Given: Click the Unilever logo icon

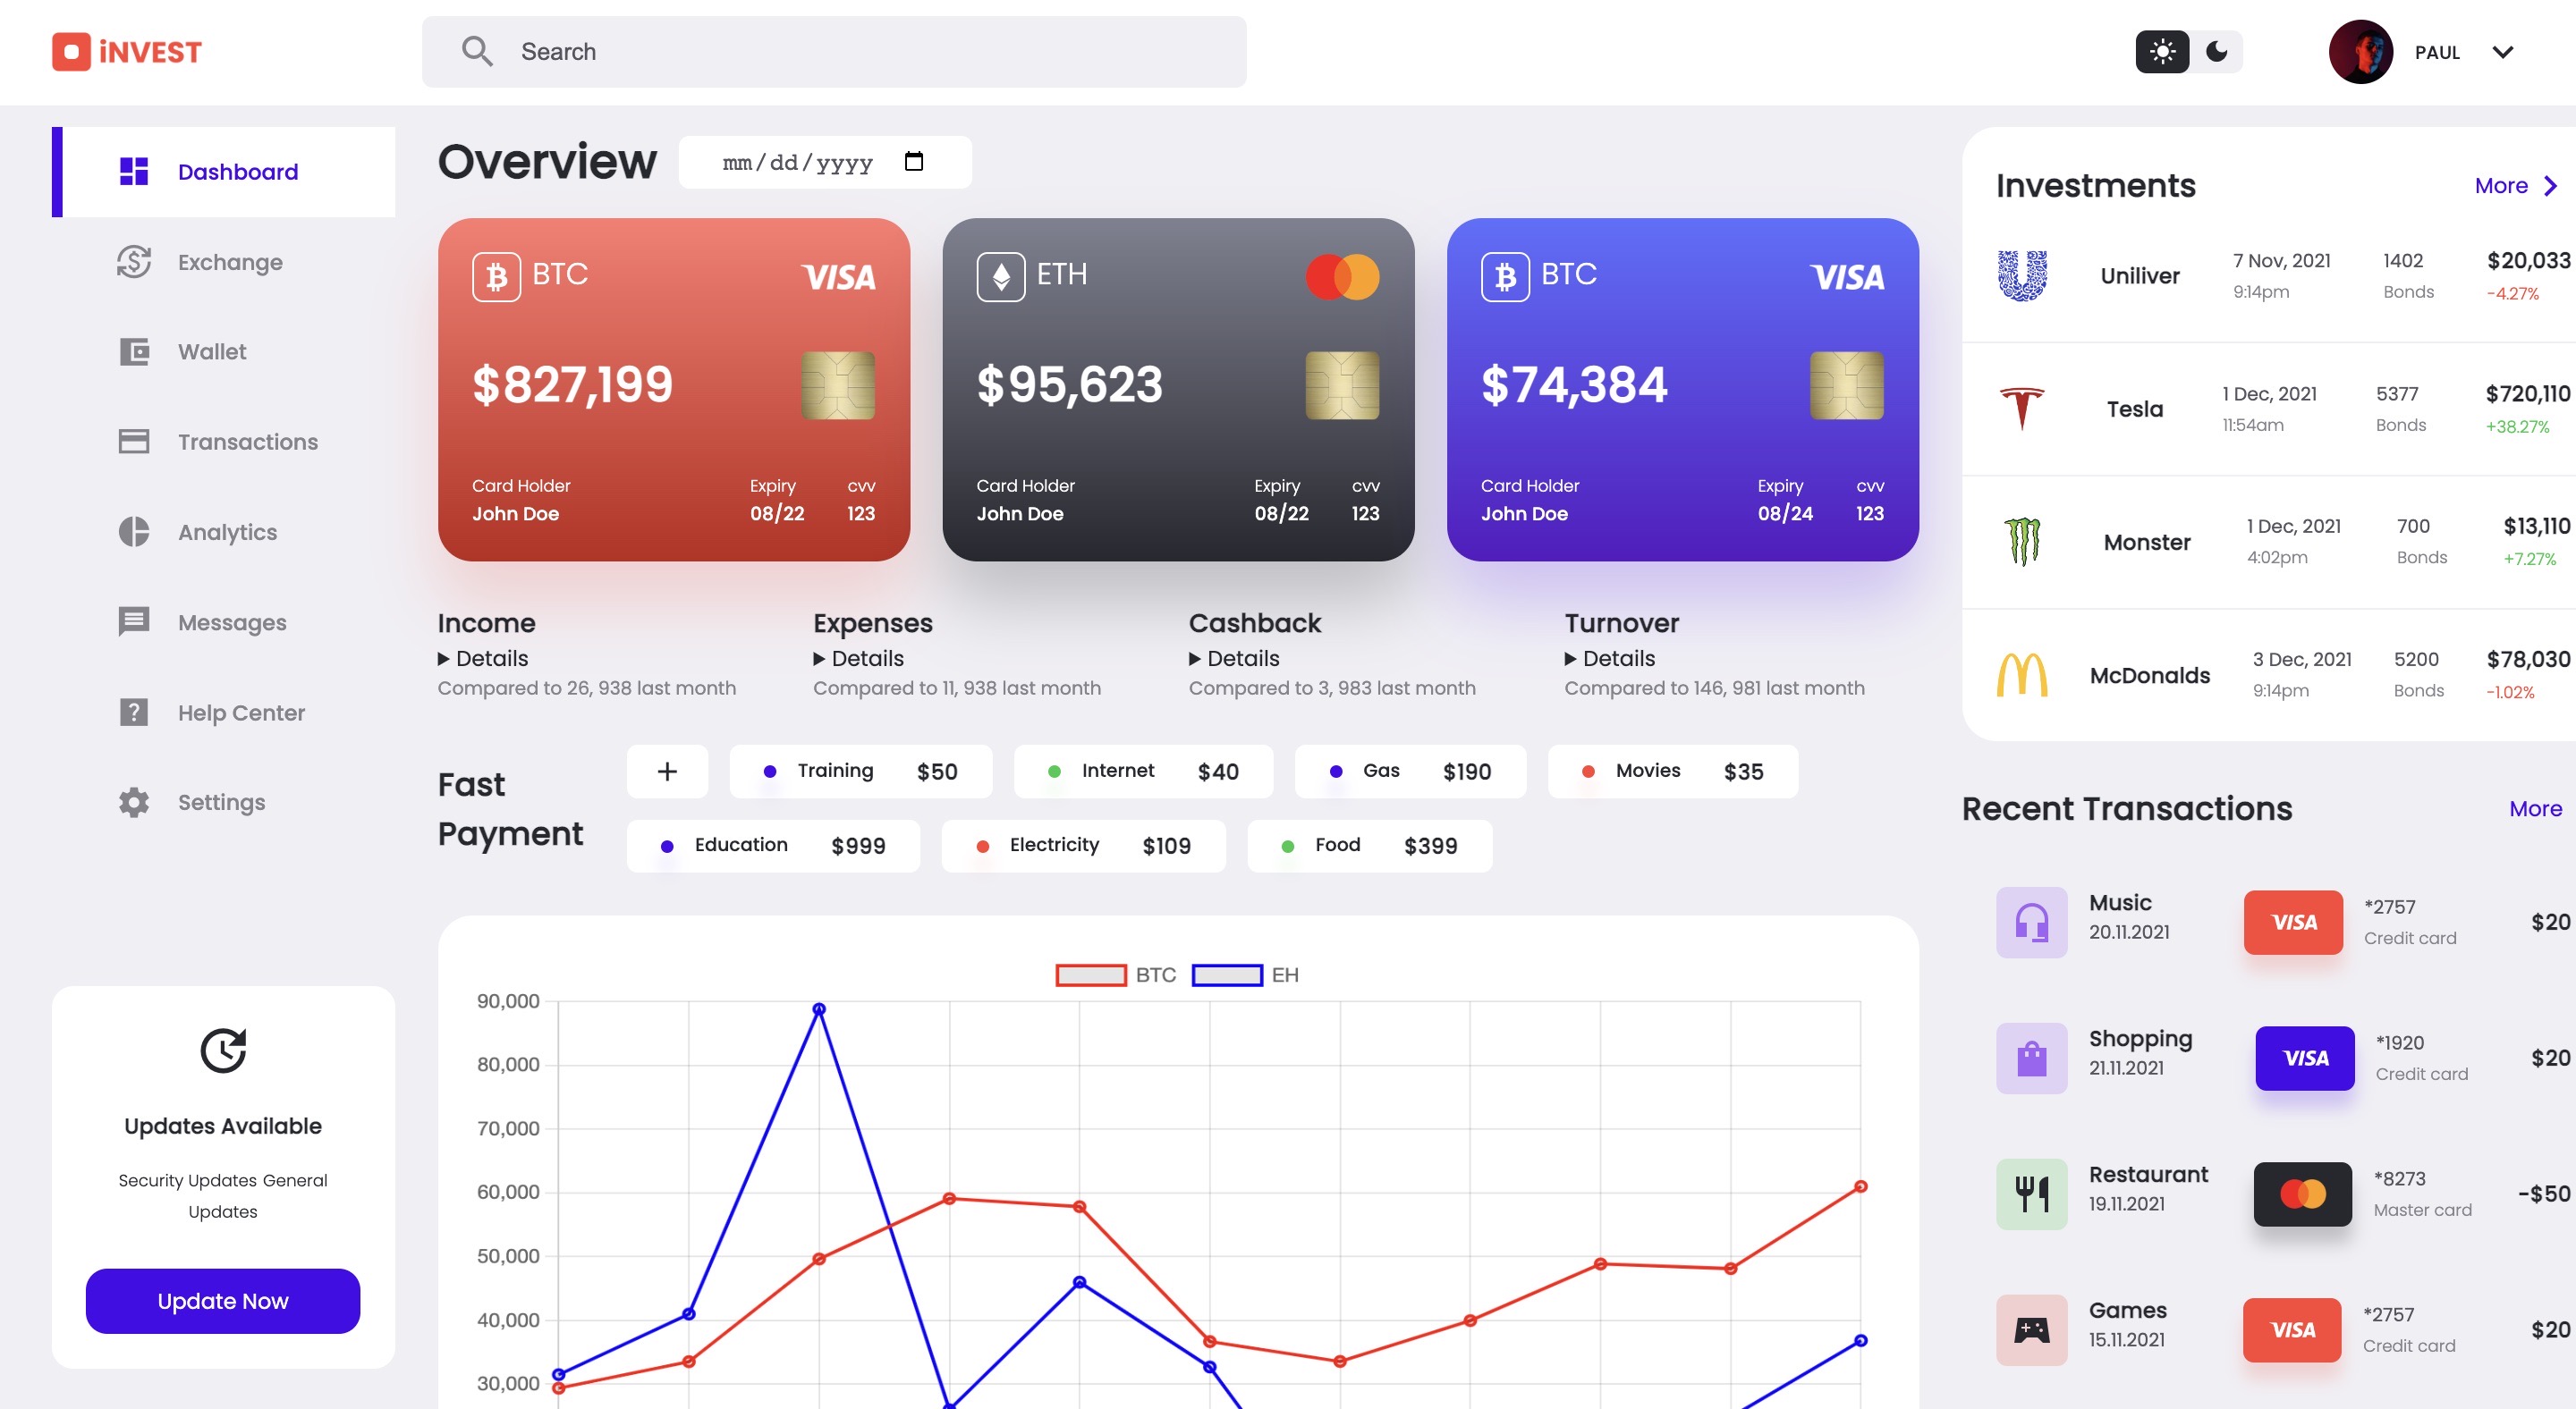Looking at the screenshot, I should (2022, 275).
